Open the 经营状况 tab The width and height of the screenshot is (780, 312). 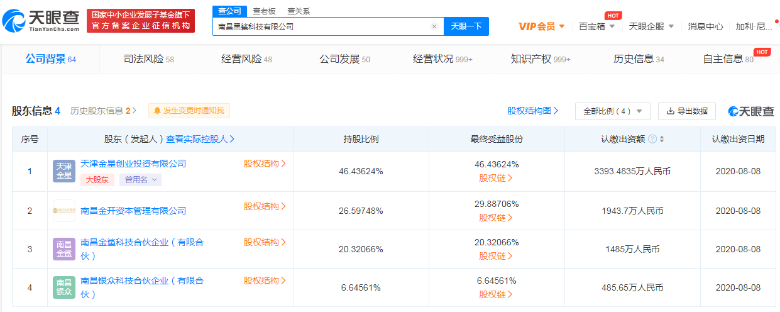[x=442, y=59]
